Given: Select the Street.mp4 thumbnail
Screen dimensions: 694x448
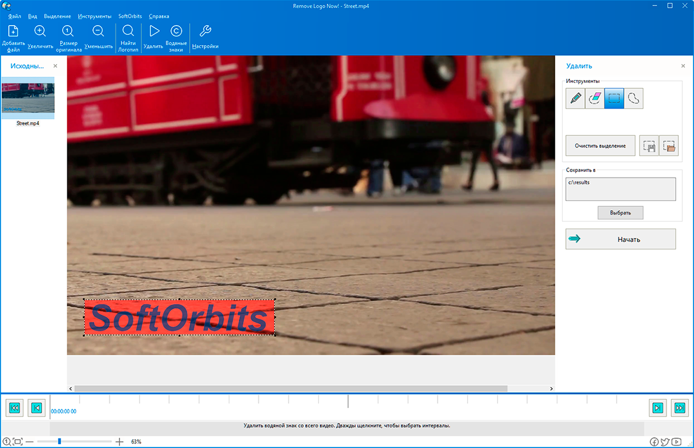Looking at the screenshot, I should pos(28,97).
